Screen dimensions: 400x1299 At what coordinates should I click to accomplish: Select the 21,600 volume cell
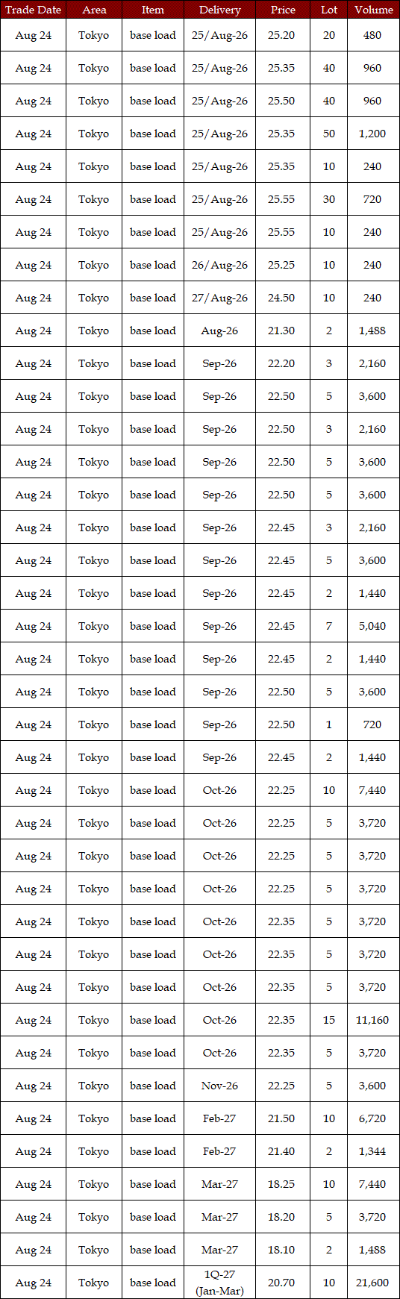373,1283
